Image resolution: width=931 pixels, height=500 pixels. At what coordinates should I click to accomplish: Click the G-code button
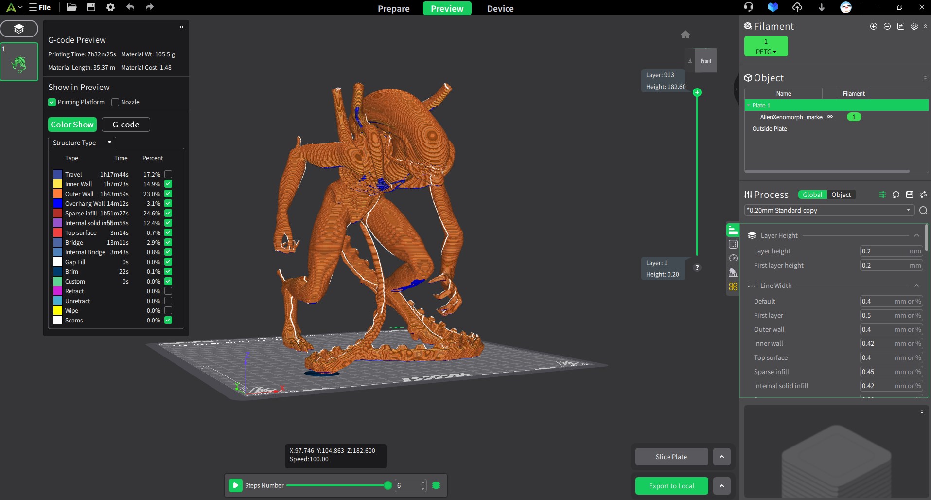pos(126,125)
